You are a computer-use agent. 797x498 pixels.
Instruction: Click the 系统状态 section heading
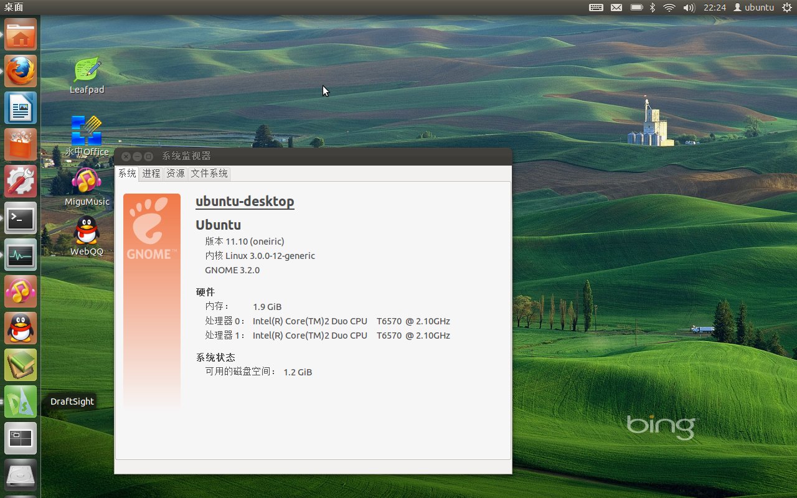pos(215,357)
